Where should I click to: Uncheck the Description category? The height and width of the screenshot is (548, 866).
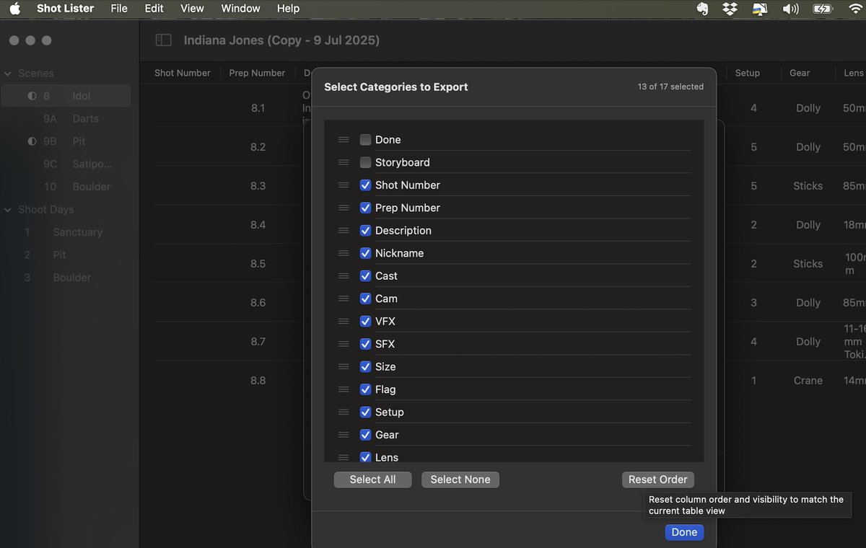(x=366, y=231)
